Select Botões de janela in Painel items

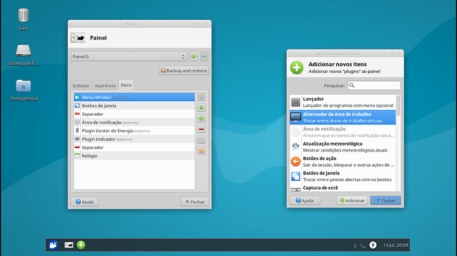click(134, 105)
